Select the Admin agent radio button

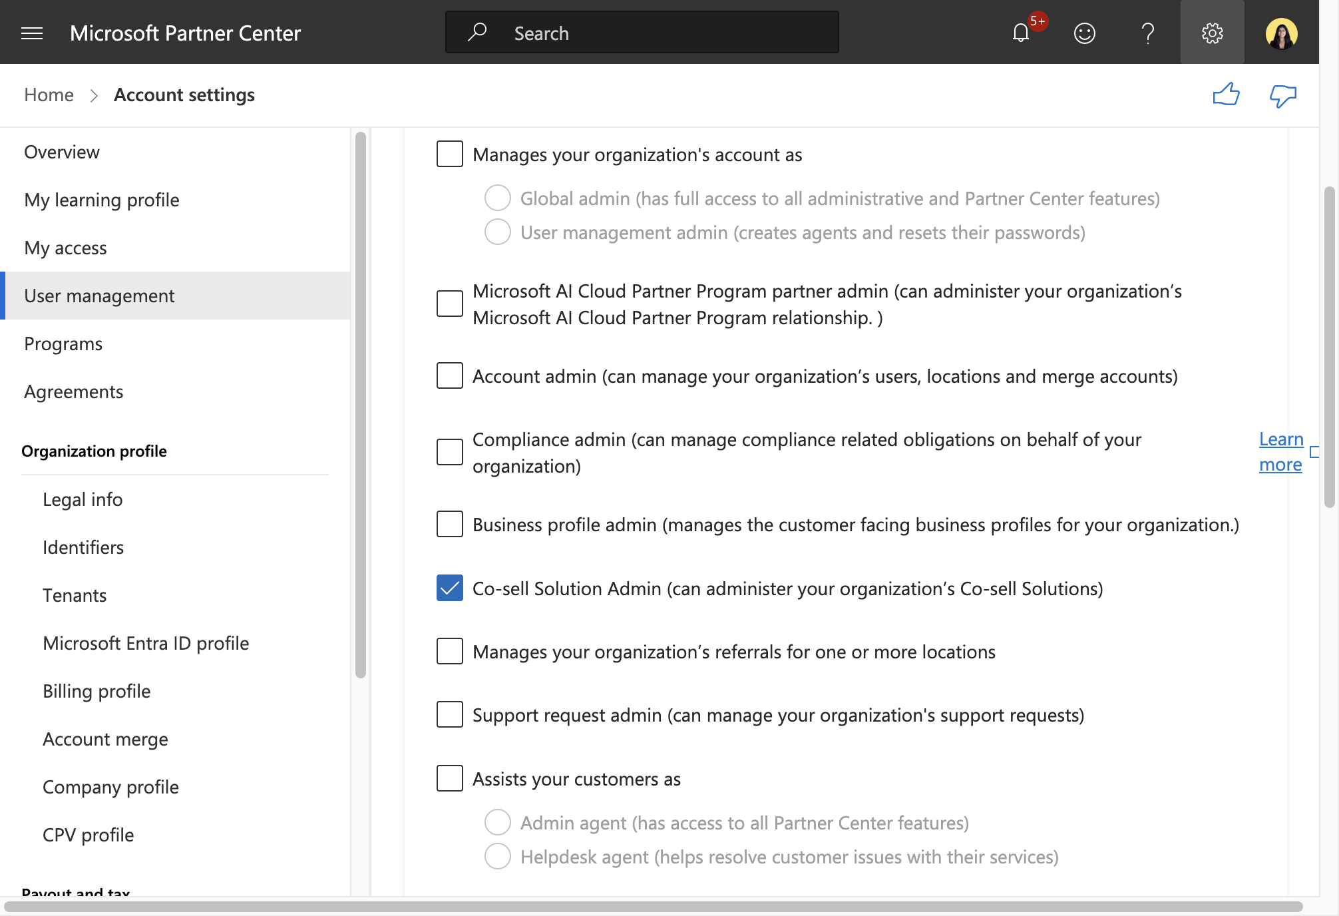498,822
